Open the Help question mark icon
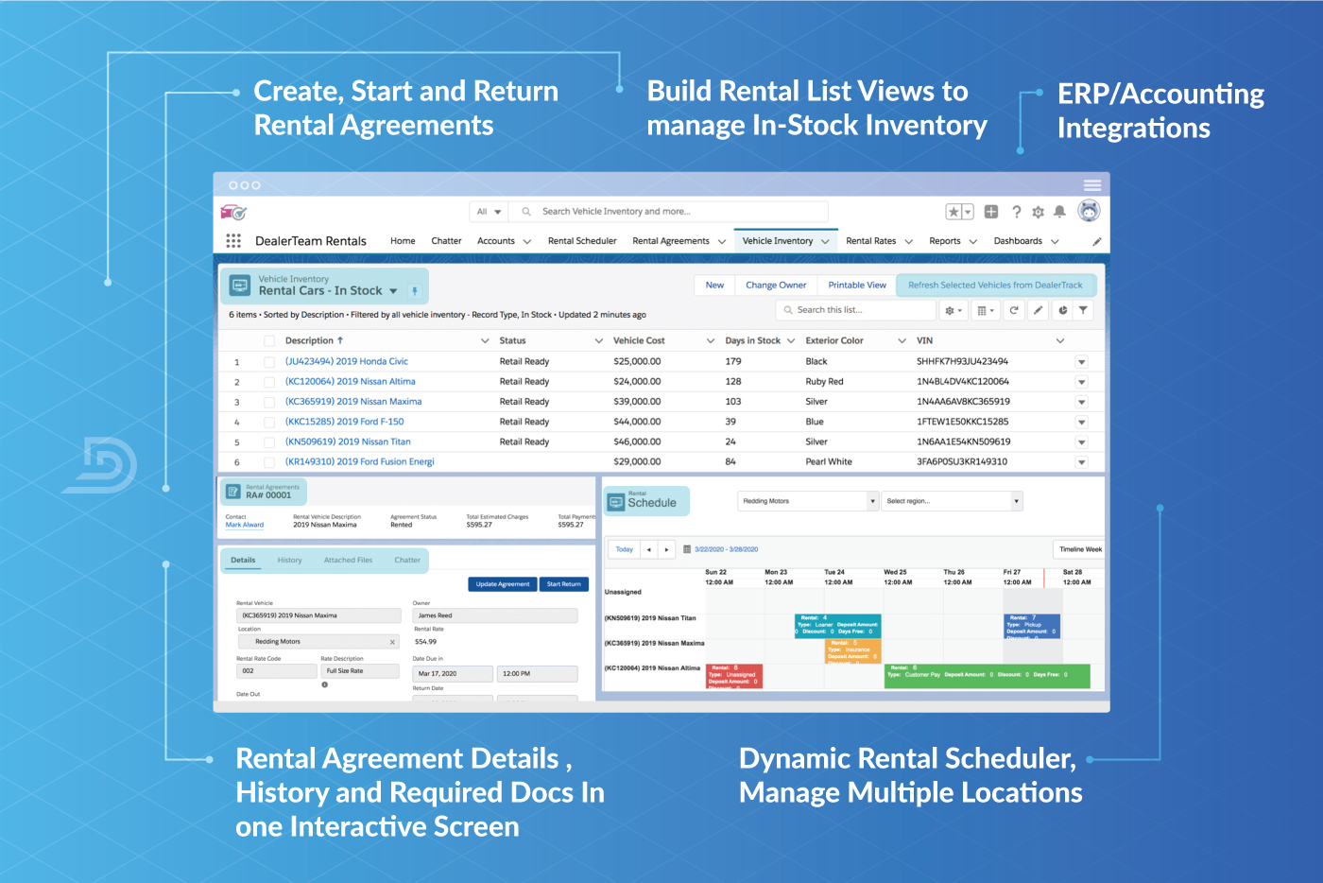The width and height of the screenshot is (1323, 883). coord(1016,212)
